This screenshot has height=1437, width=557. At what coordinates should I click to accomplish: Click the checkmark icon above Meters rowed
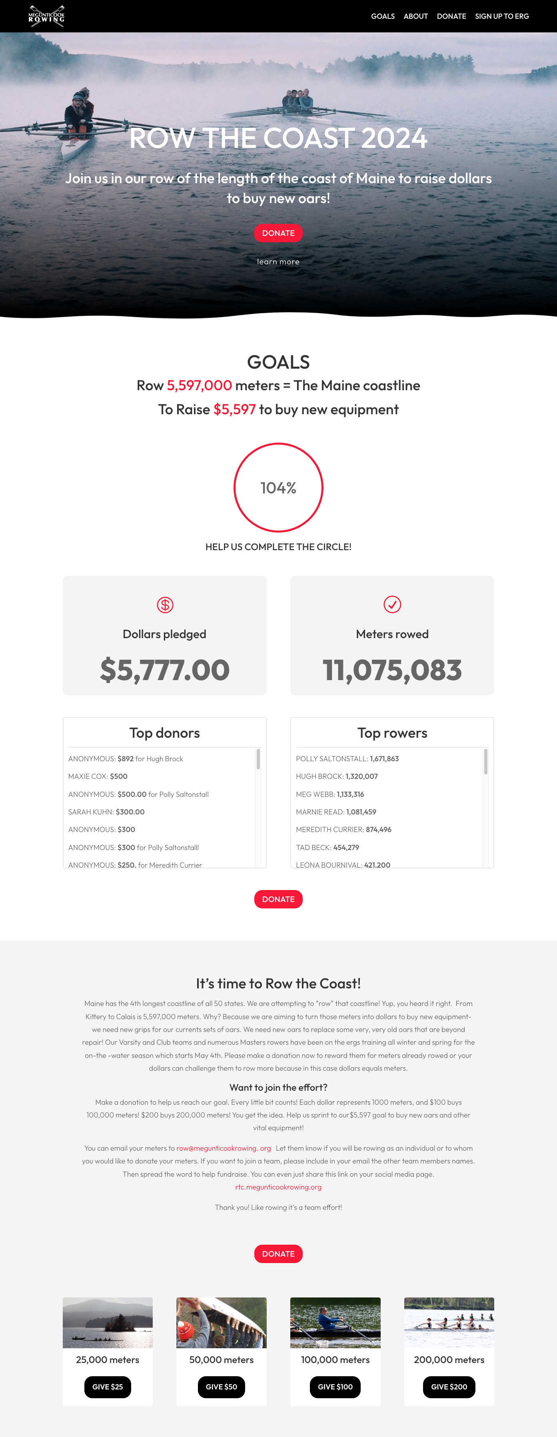[392, 604]
